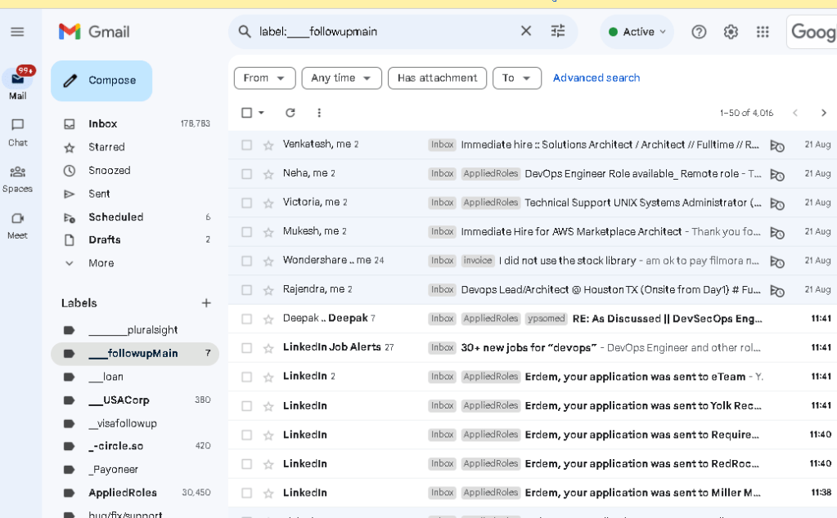837x518 pixels.
Task: Star the Neha email
Action: tap(268, 174)
